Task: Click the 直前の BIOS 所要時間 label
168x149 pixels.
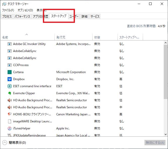Action: pos(142,26)
